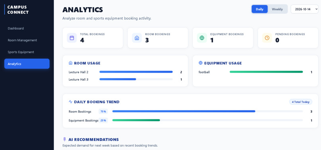Viewport: 321px width, 150px height.
Task: Click the Equipment Bookings label in Daily Trend
Action: click(84, 121)
